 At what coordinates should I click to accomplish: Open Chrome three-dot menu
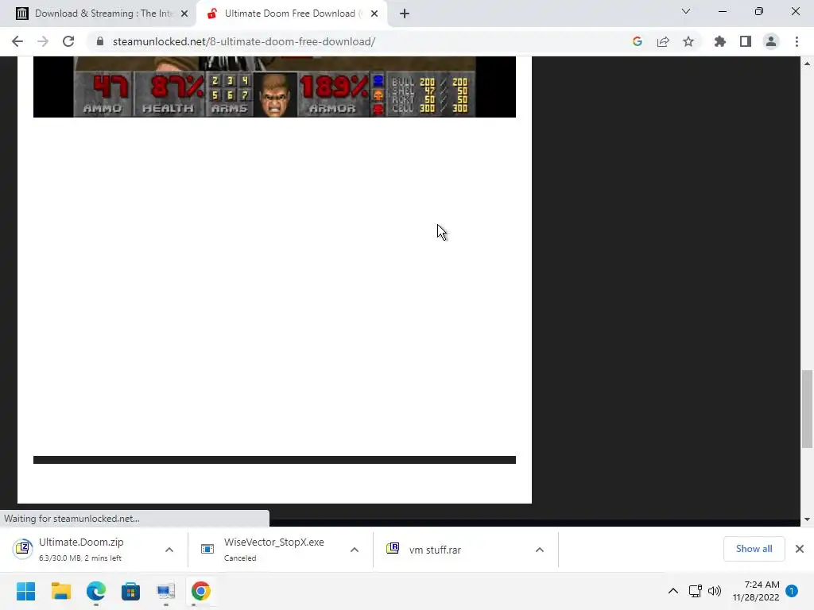click(797, 41)
